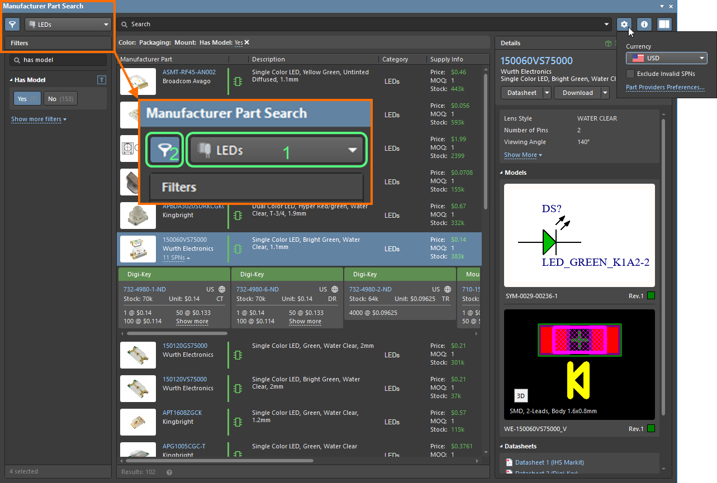Open the LEDs category dropdown
The width and height of the screenshot is (717, 483).
click(68, 25)
